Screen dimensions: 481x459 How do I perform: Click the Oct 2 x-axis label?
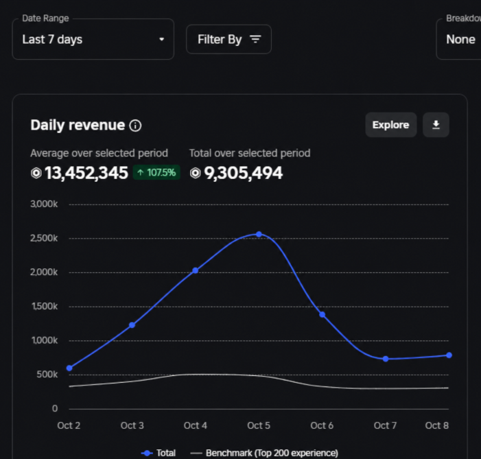point(69,425)
